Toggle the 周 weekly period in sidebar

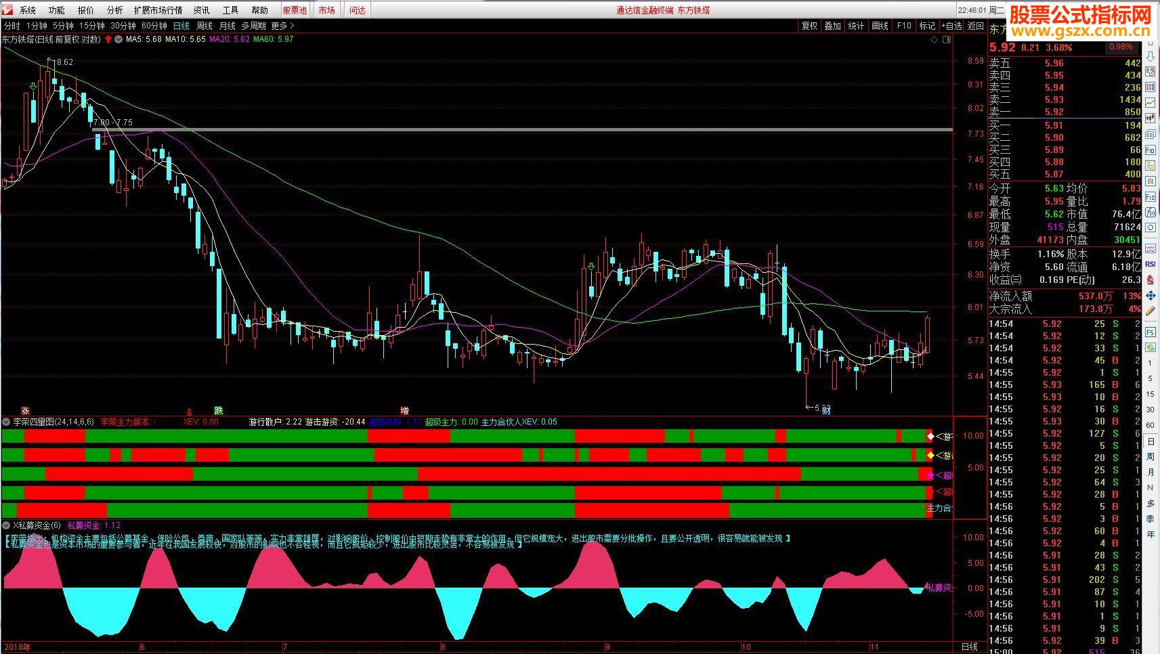(1151, 456)
